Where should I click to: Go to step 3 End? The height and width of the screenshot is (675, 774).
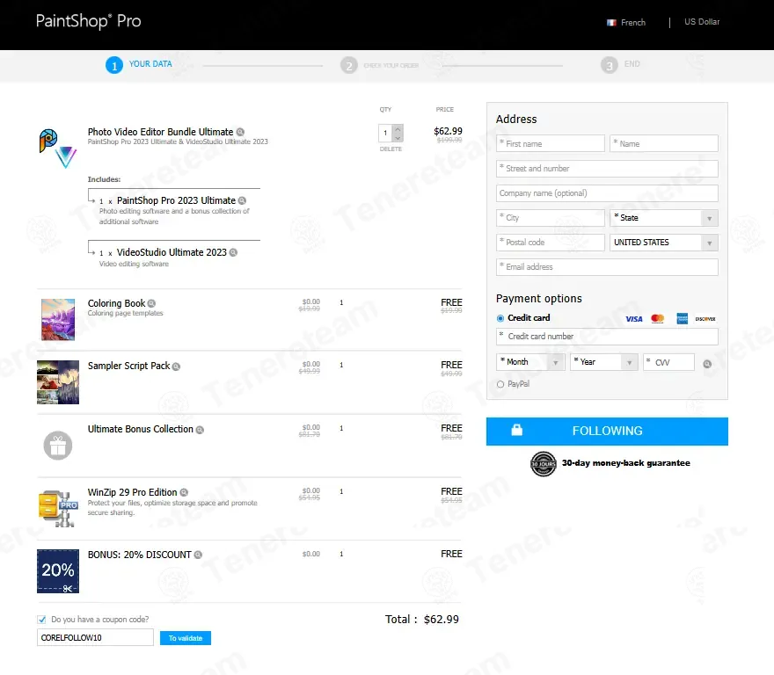point(620,65)
